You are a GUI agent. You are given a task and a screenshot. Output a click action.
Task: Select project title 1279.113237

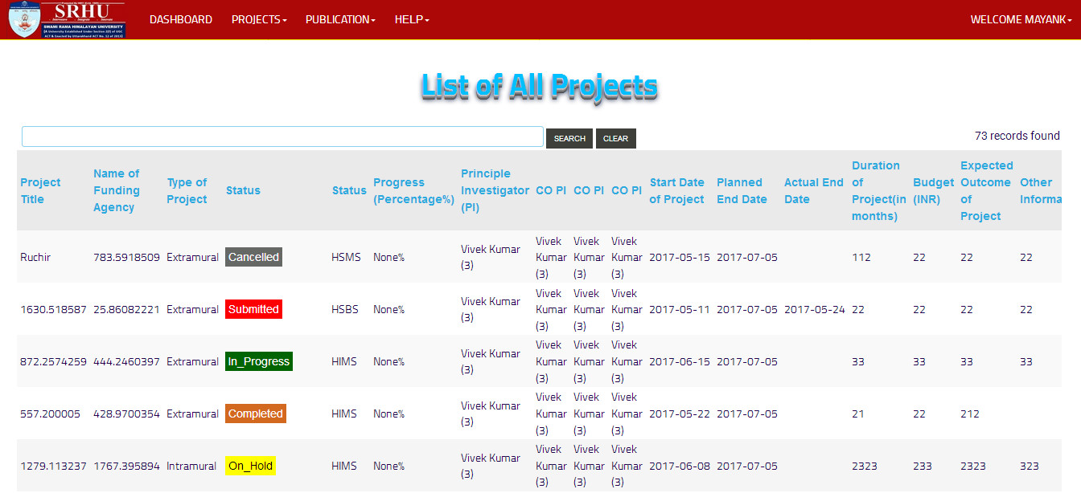point(53,466)
